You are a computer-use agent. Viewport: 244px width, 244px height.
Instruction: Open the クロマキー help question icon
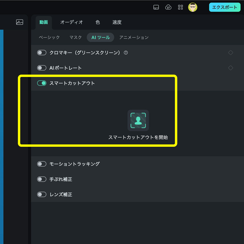pos(126,52)
